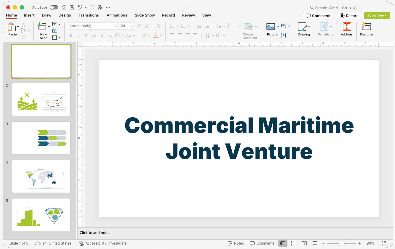Open the font name dropdown
The height and width of the screenshot is (249, 395).
[x=116, y=26]
